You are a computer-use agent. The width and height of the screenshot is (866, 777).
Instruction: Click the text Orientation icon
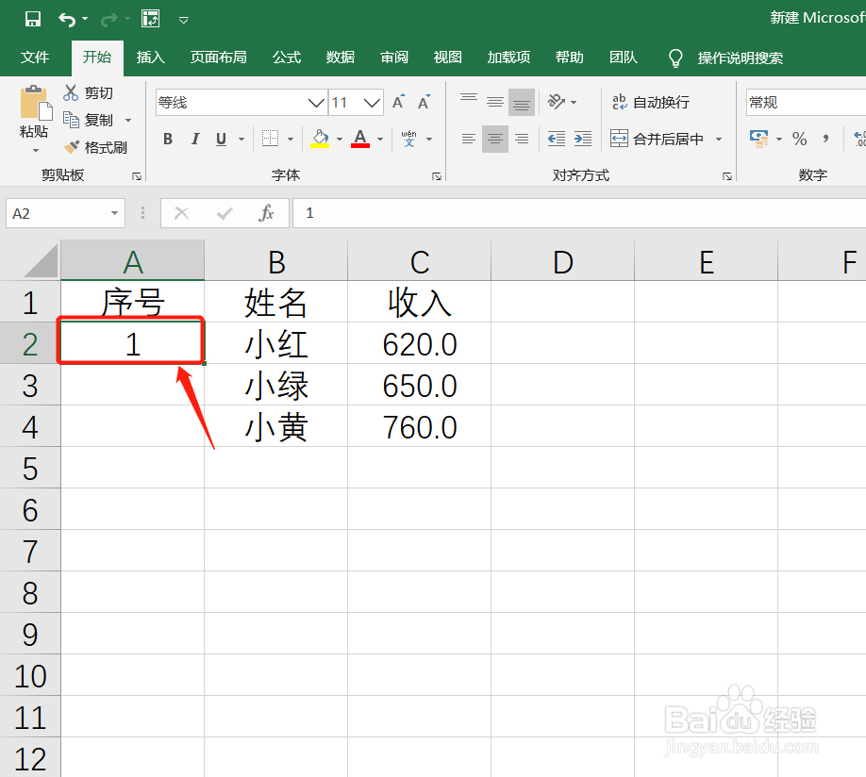557,102
